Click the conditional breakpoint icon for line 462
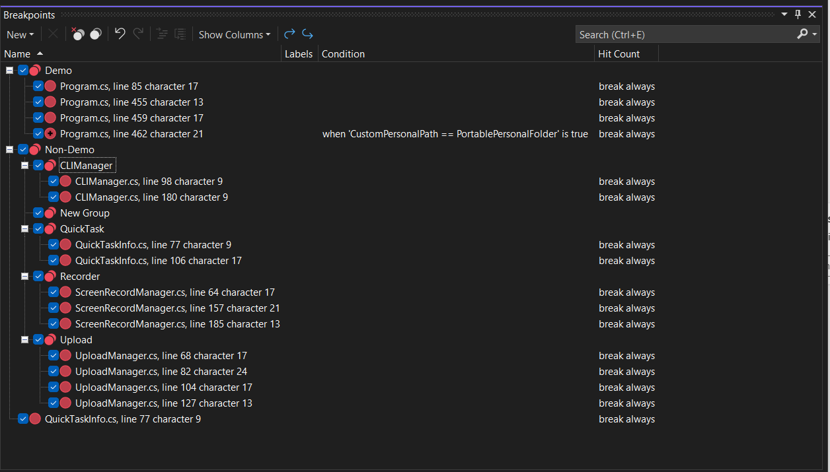The image size is (830, 472). [50, 134]
